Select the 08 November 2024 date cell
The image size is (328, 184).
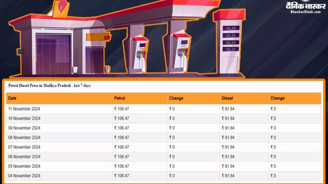(x=24, y=138)
